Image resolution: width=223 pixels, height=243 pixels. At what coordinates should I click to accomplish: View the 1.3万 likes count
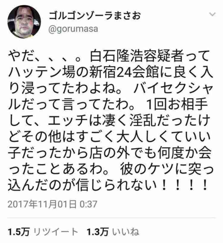tap(98, 232)
